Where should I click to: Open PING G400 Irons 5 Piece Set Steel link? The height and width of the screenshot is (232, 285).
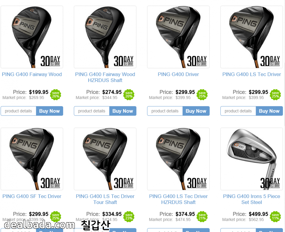tap(251, 199)
